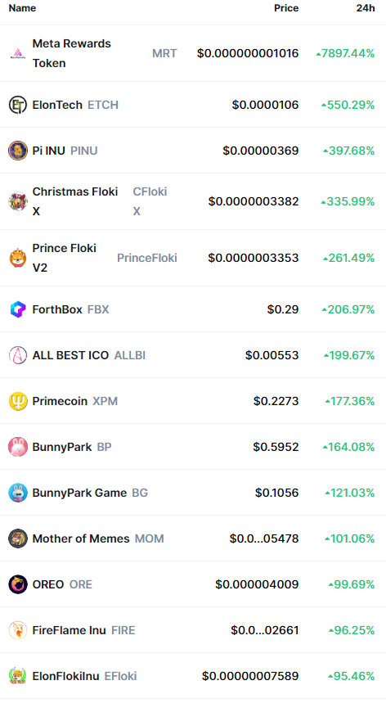This screenshot has width=386, height=703.
Task: Open the Primecoin name link
Action: pos(60,401)
